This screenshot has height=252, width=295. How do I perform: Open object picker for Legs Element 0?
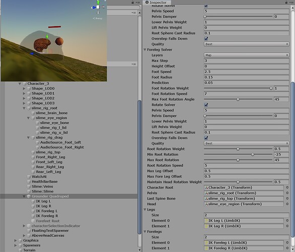tap(287, 220)
